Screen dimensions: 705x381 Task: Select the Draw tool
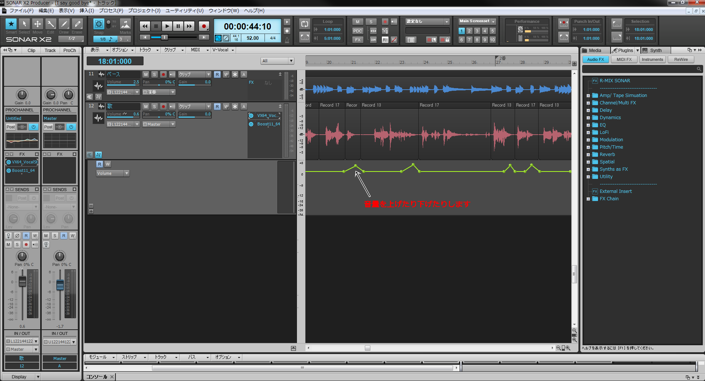(64, 24)
